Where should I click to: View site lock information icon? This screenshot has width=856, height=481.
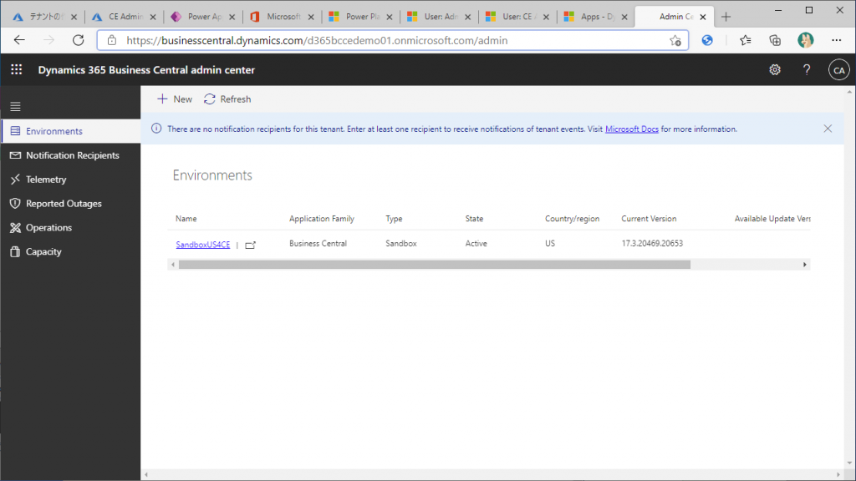tap(112, 40)
